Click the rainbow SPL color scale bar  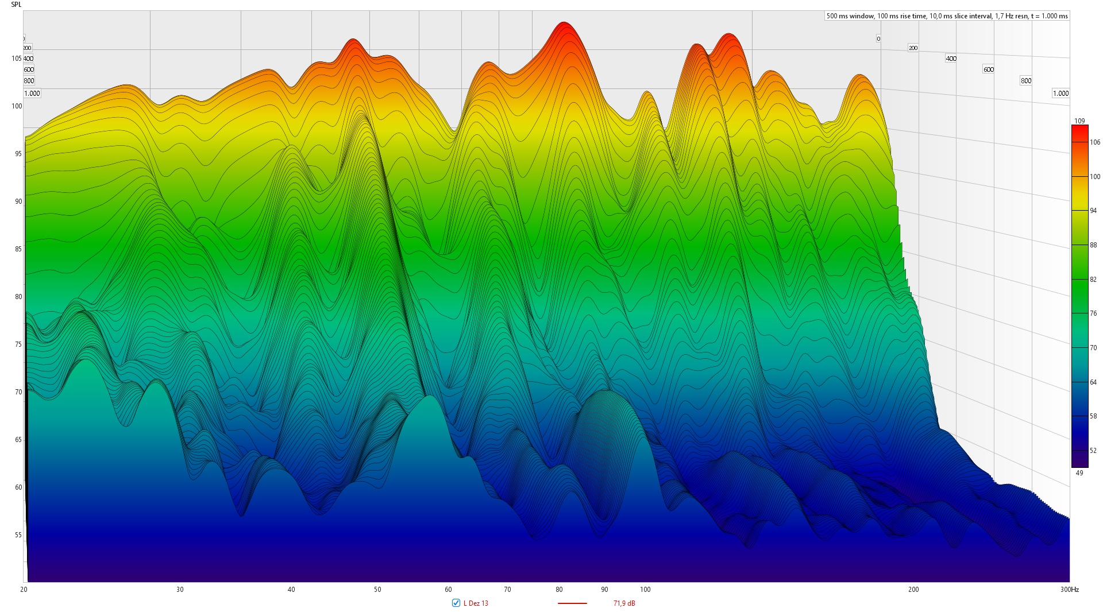[1079, 296]
